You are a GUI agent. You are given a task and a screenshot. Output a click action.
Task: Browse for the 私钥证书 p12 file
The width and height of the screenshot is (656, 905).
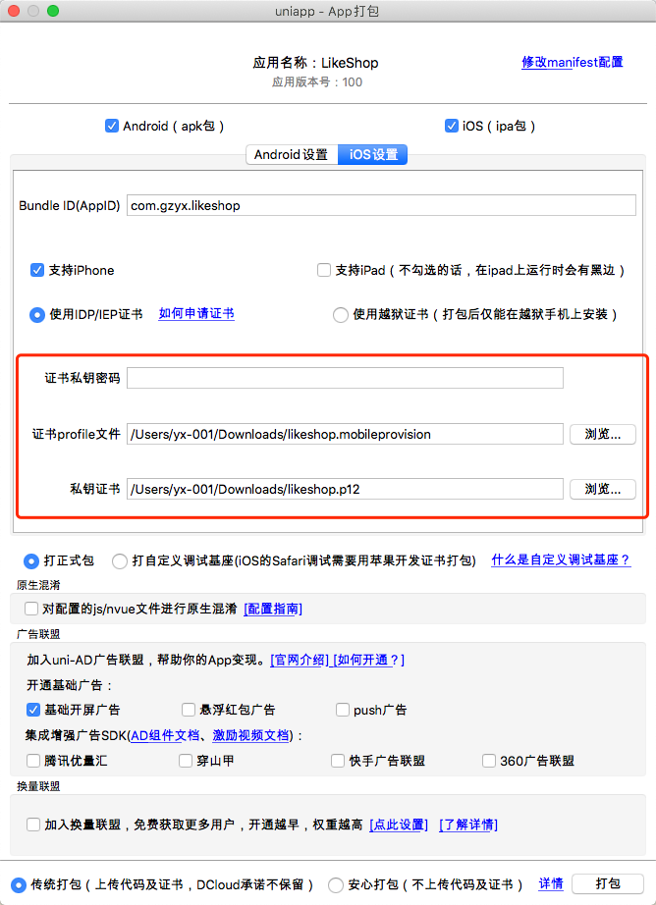point(602,489)
